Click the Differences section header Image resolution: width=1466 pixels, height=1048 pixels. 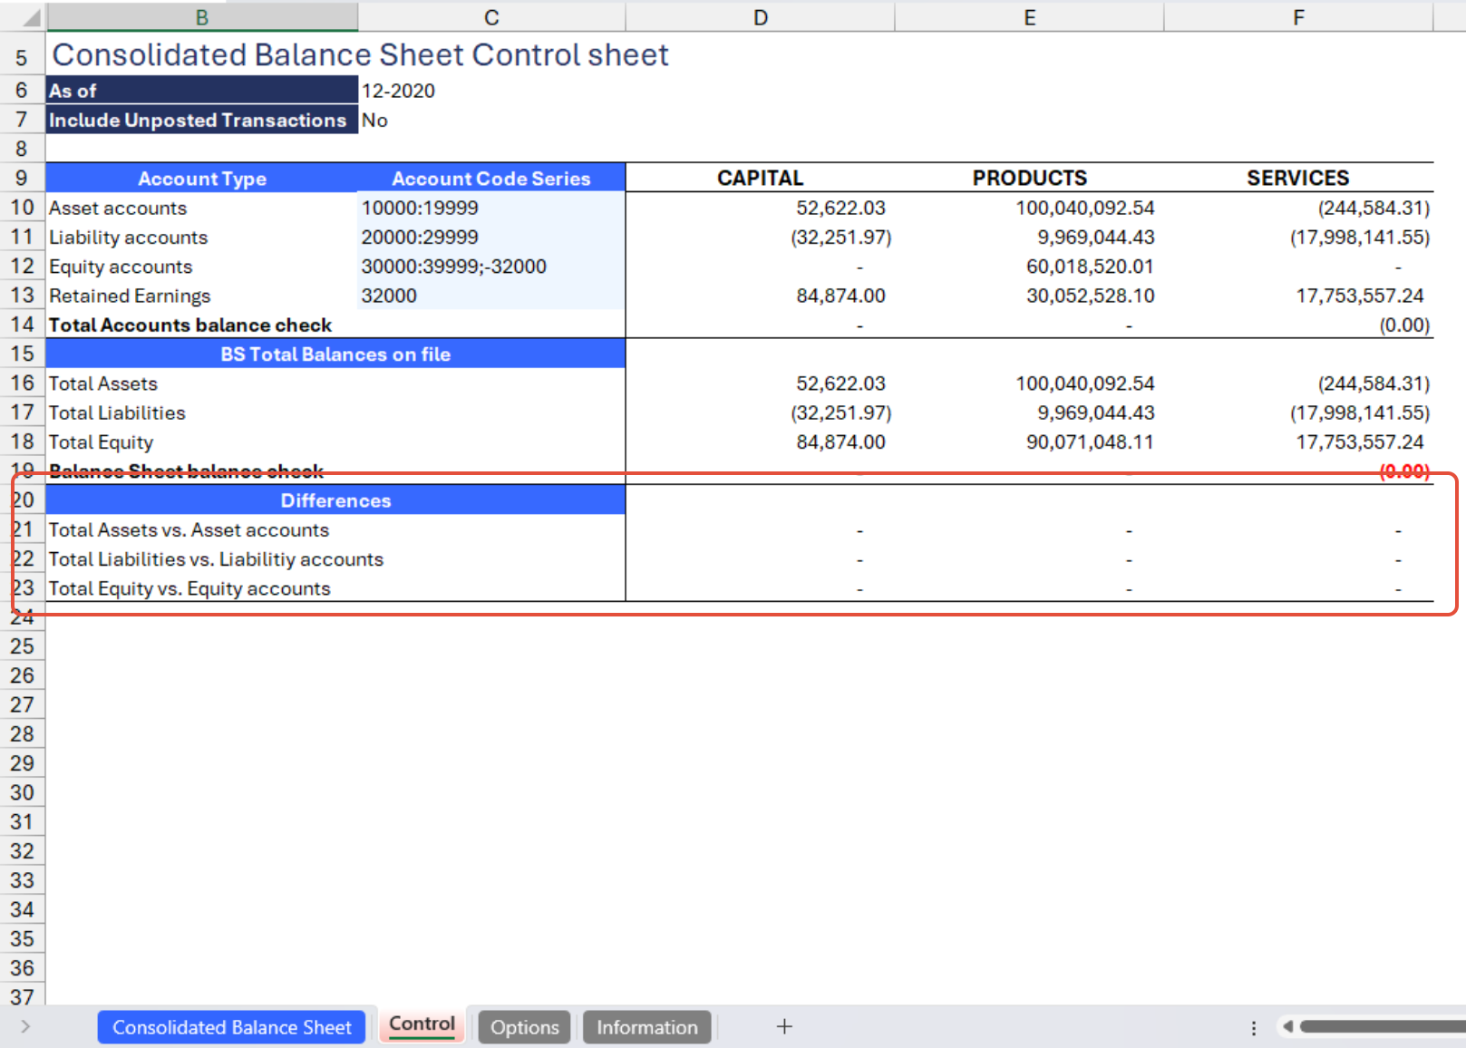pos(335,500)
